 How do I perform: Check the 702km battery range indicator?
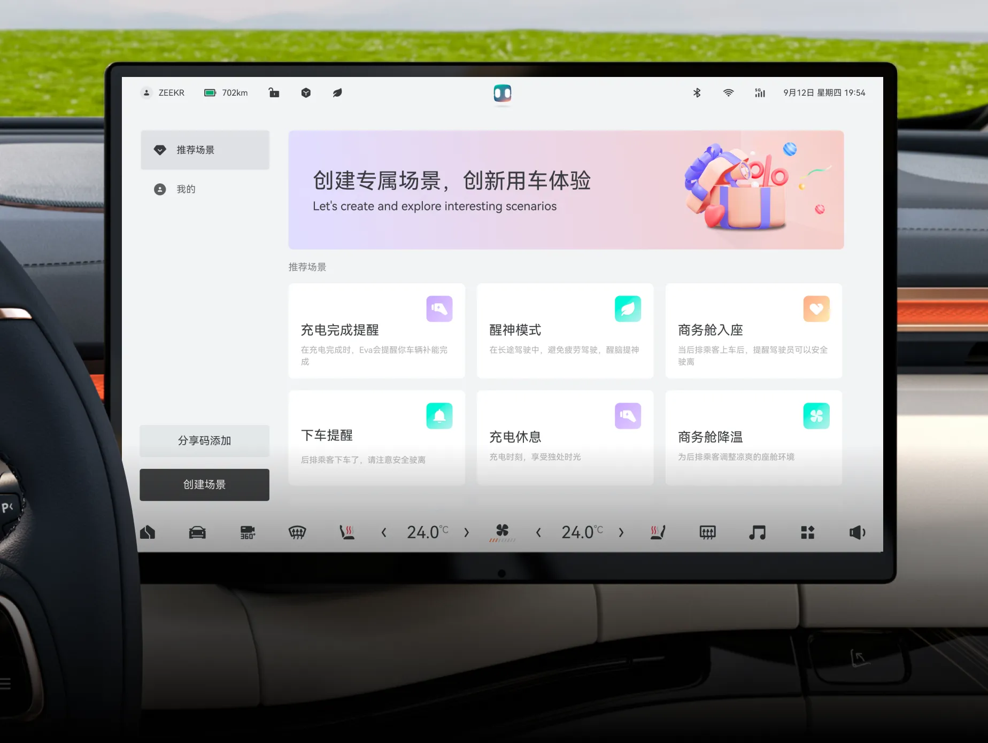click(x=226, y=92)
